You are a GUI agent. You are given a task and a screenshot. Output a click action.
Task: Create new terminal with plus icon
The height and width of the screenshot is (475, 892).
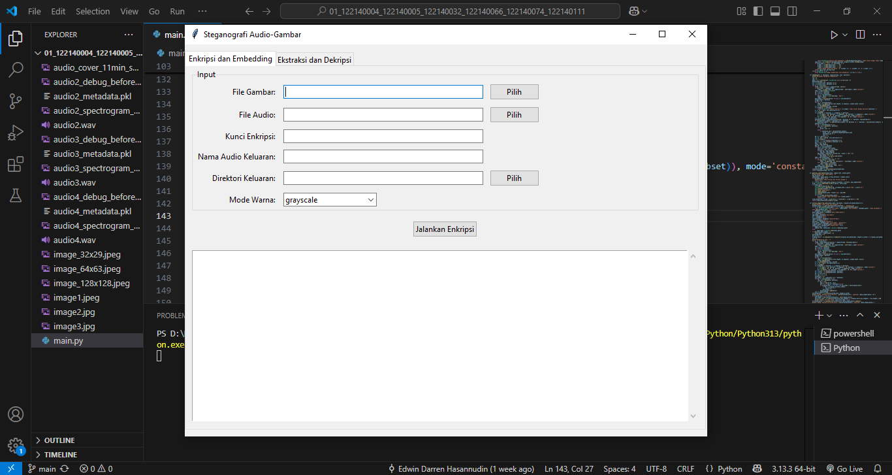coord(819,315)
